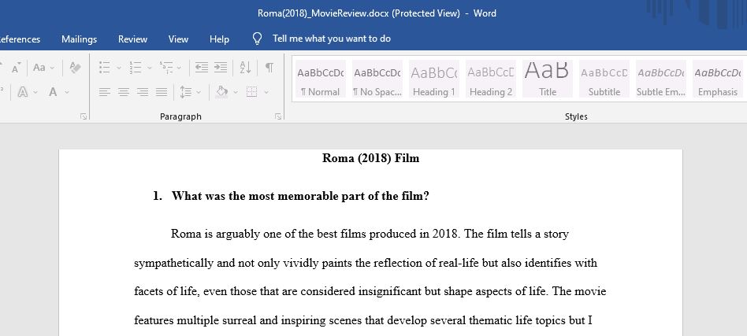Click the Line and Paragraph Spacing icon

point(185,92)
